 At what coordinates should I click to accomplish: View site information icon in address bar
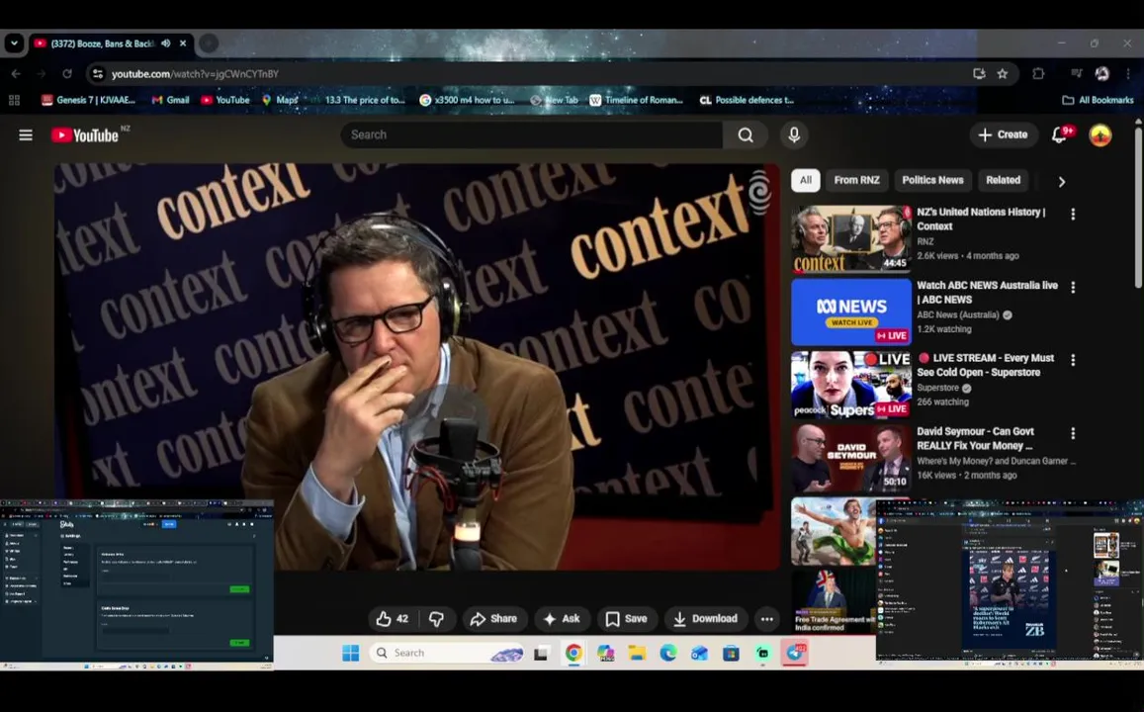pyautogui.click(x=99, y=74)
